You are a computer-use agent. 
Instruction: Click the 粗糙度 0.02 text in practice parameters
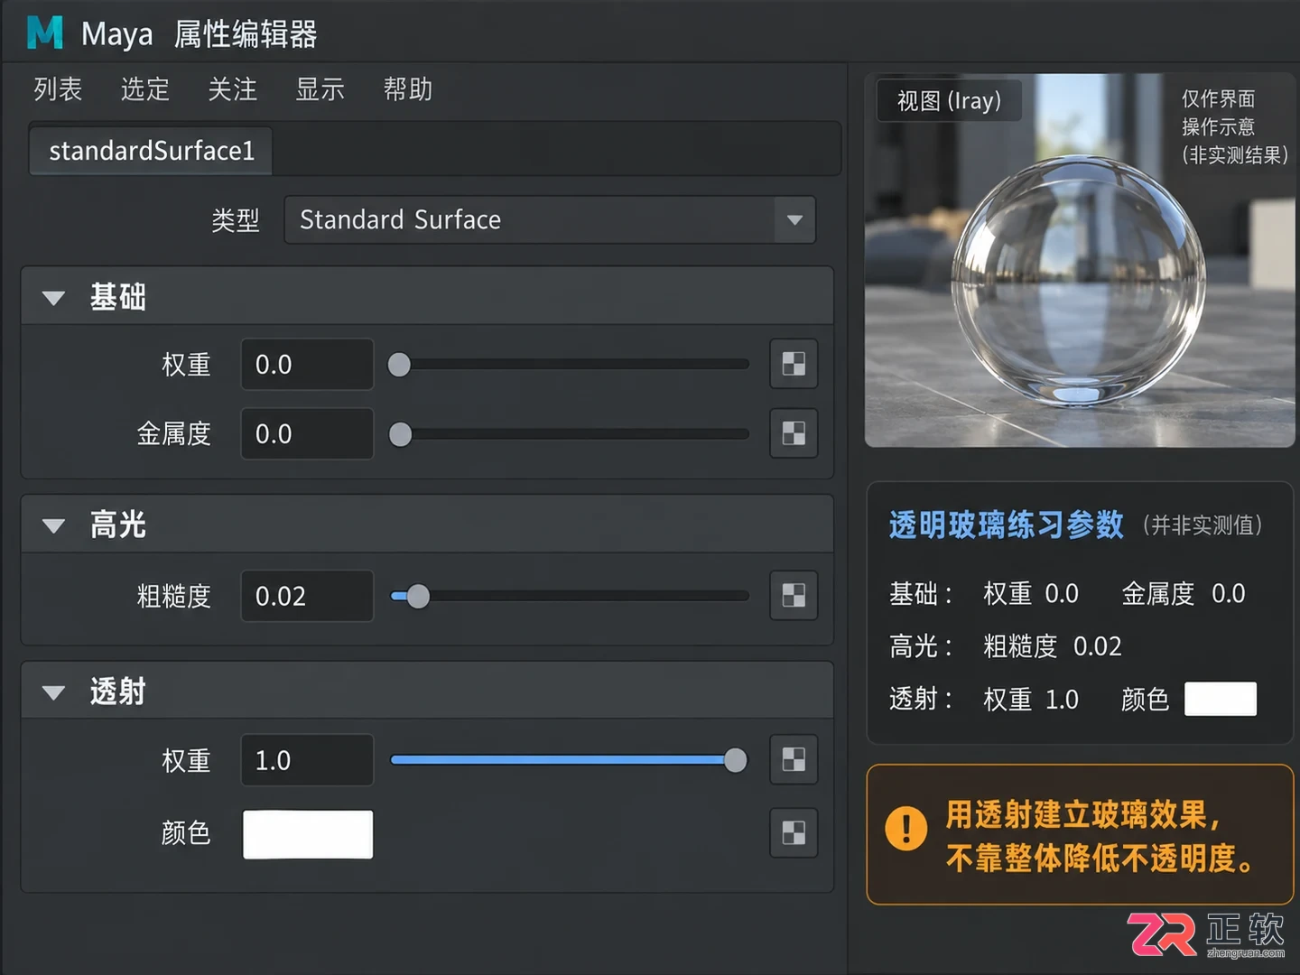[1053, 646]
